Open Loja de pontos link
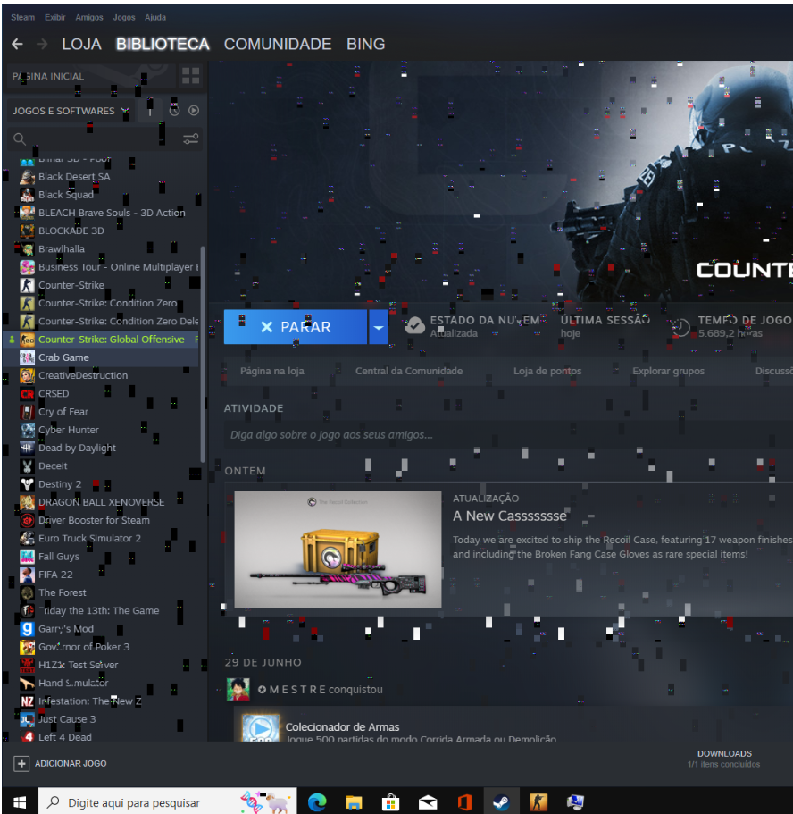 pyautogui.click(x=547, y=371)
